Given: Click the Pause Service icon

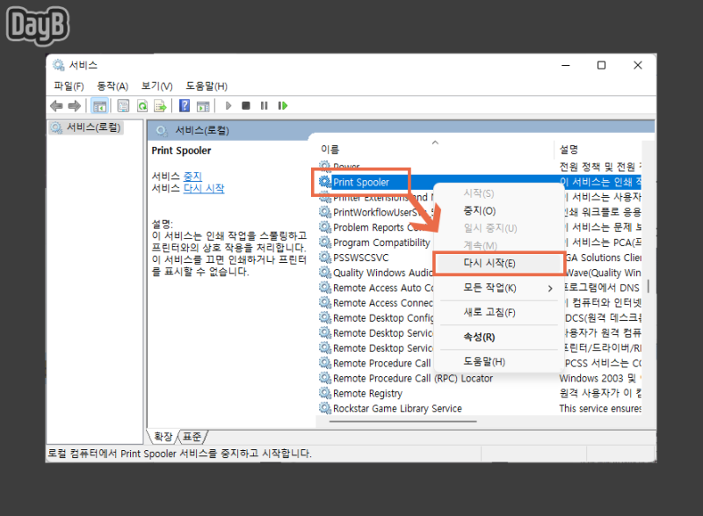Looking at the screenshot, I should pos(265,105).
